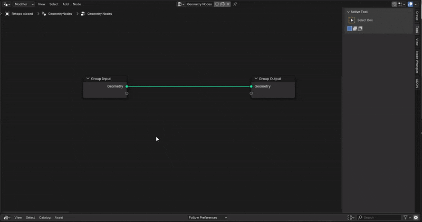
Task: Click the unlink X icon beside Geometry Nodes
Action: pyautogui.click(x=228, y=4)
